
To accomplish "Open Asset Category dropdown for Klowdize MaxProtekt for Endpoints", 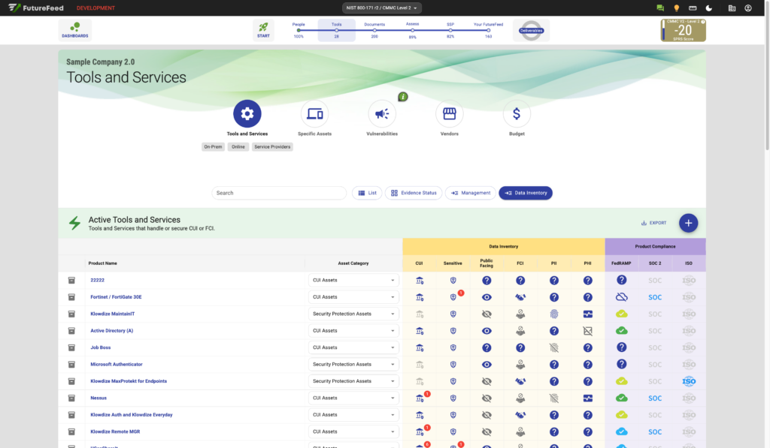I will (x=353, y=381).
